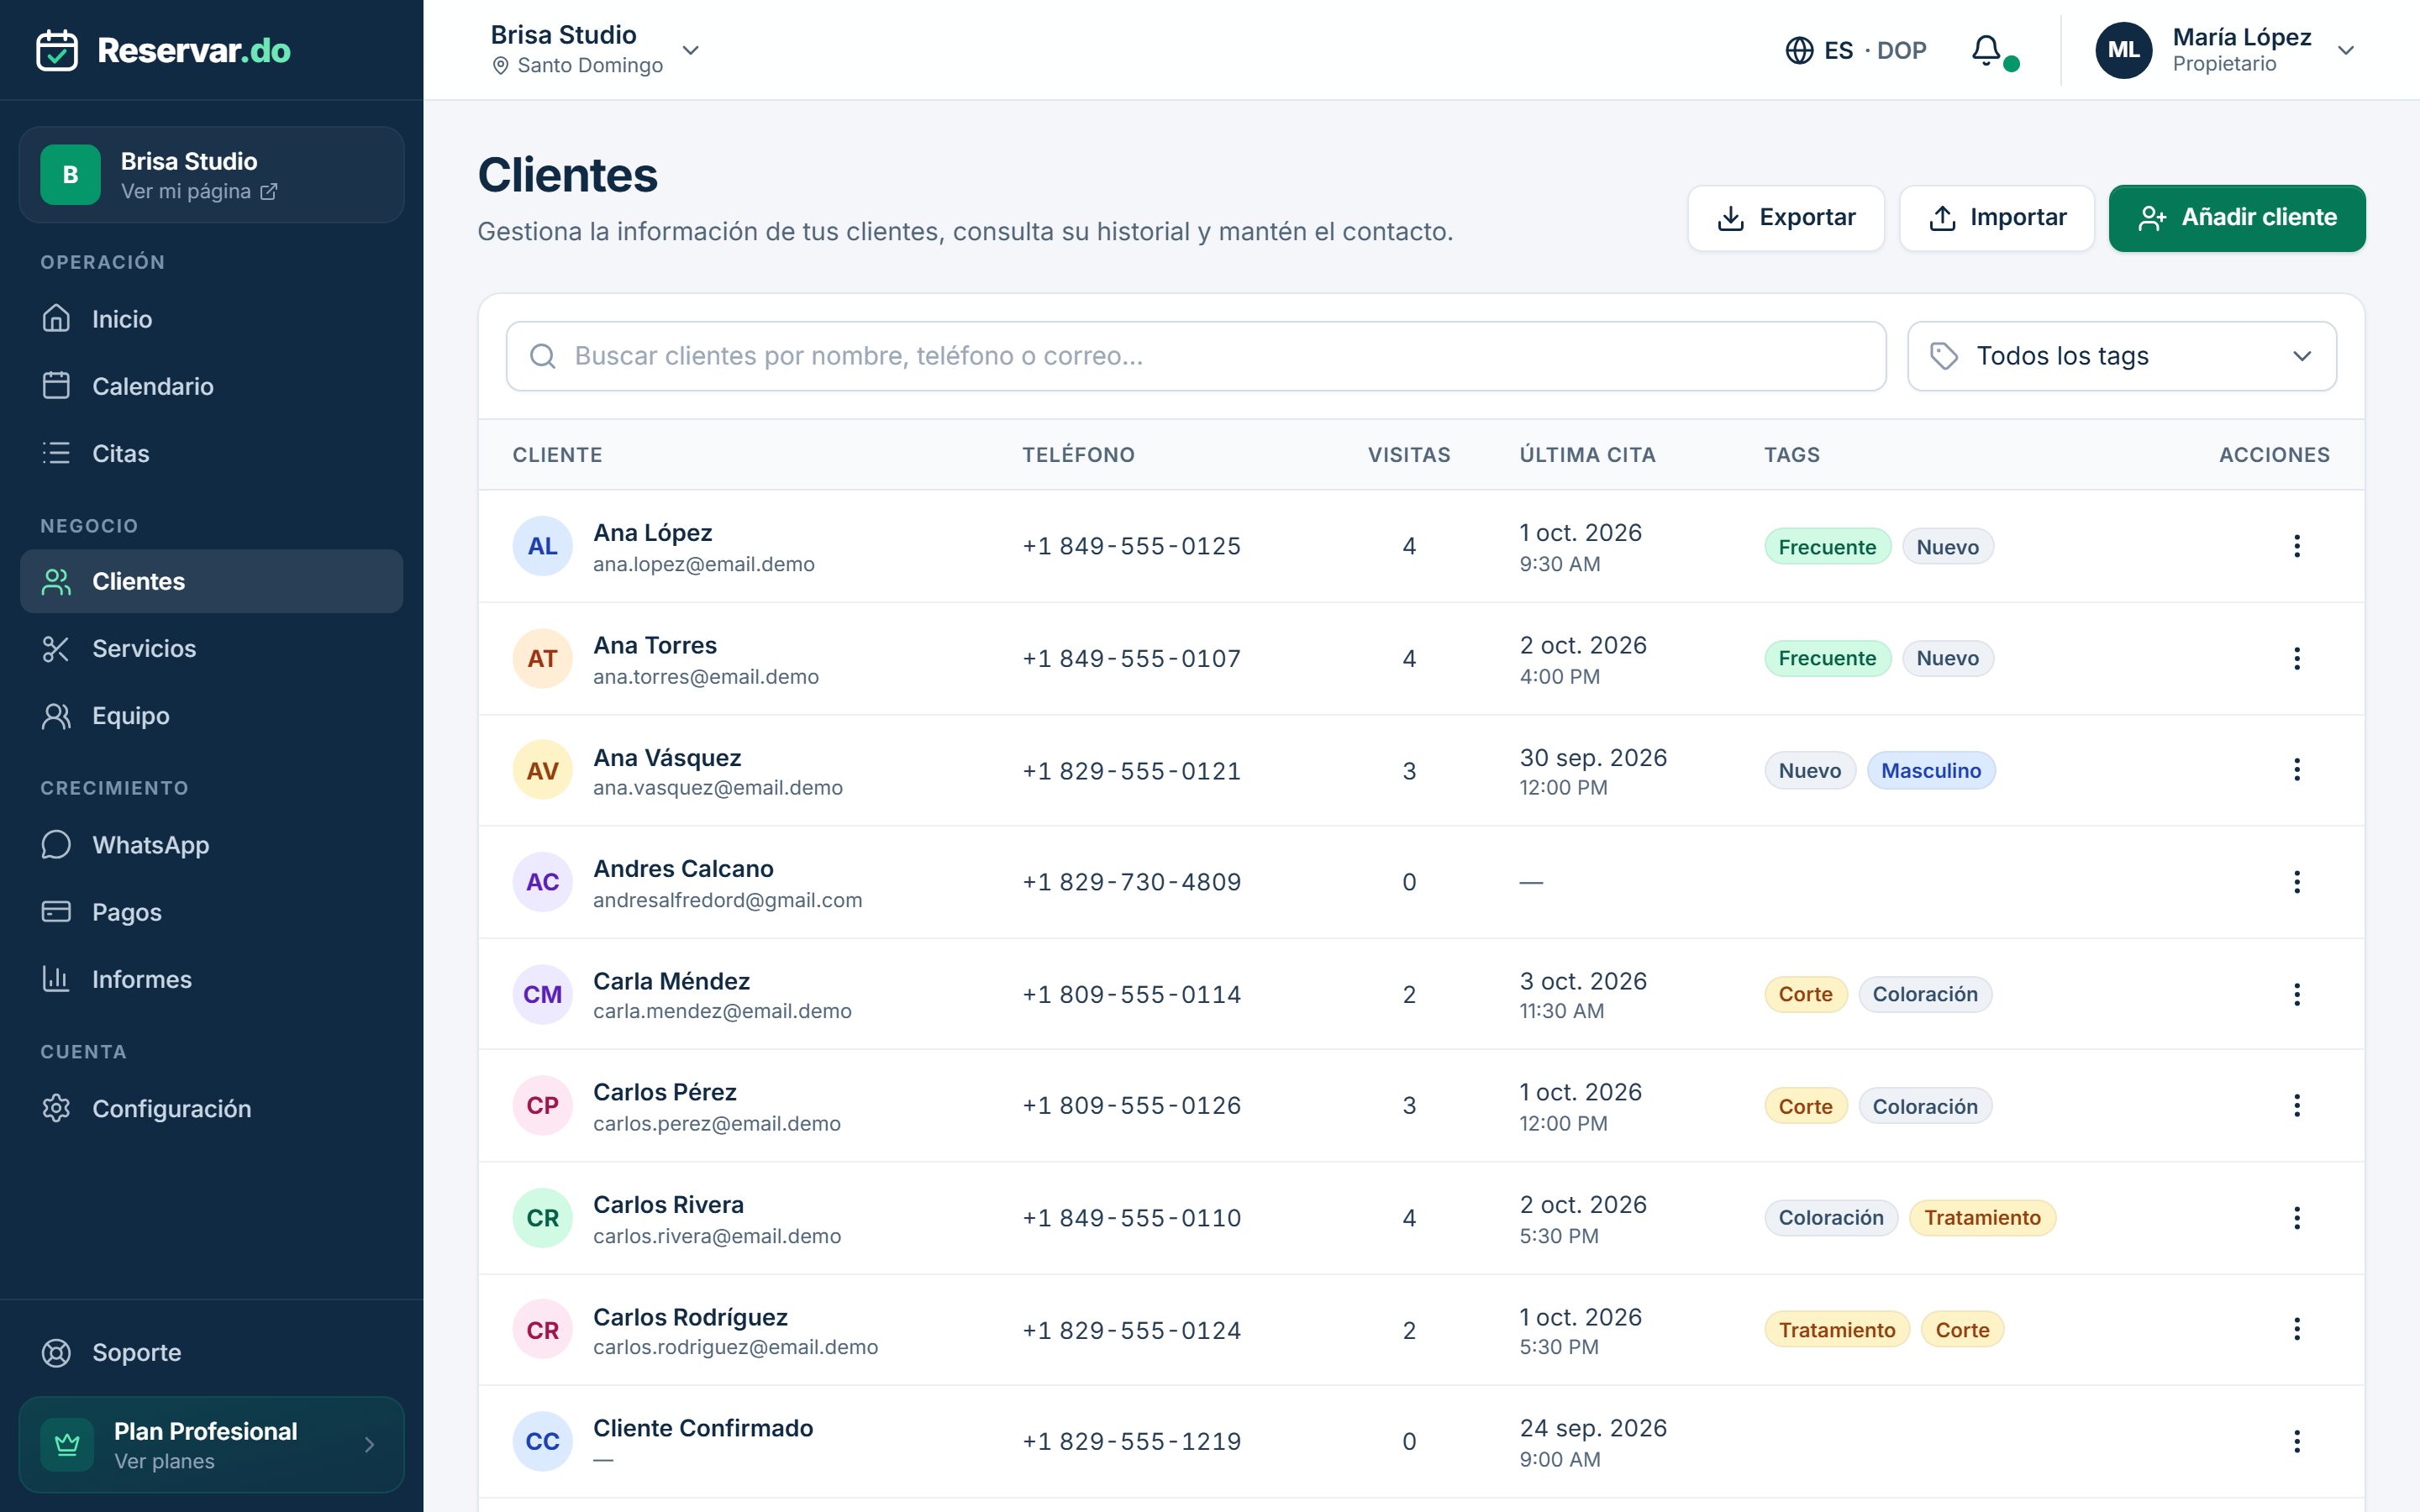This screenshot has height=1512, width=2420.
Task: Open the Ver mi página link
Action: [x=199, y=191]
